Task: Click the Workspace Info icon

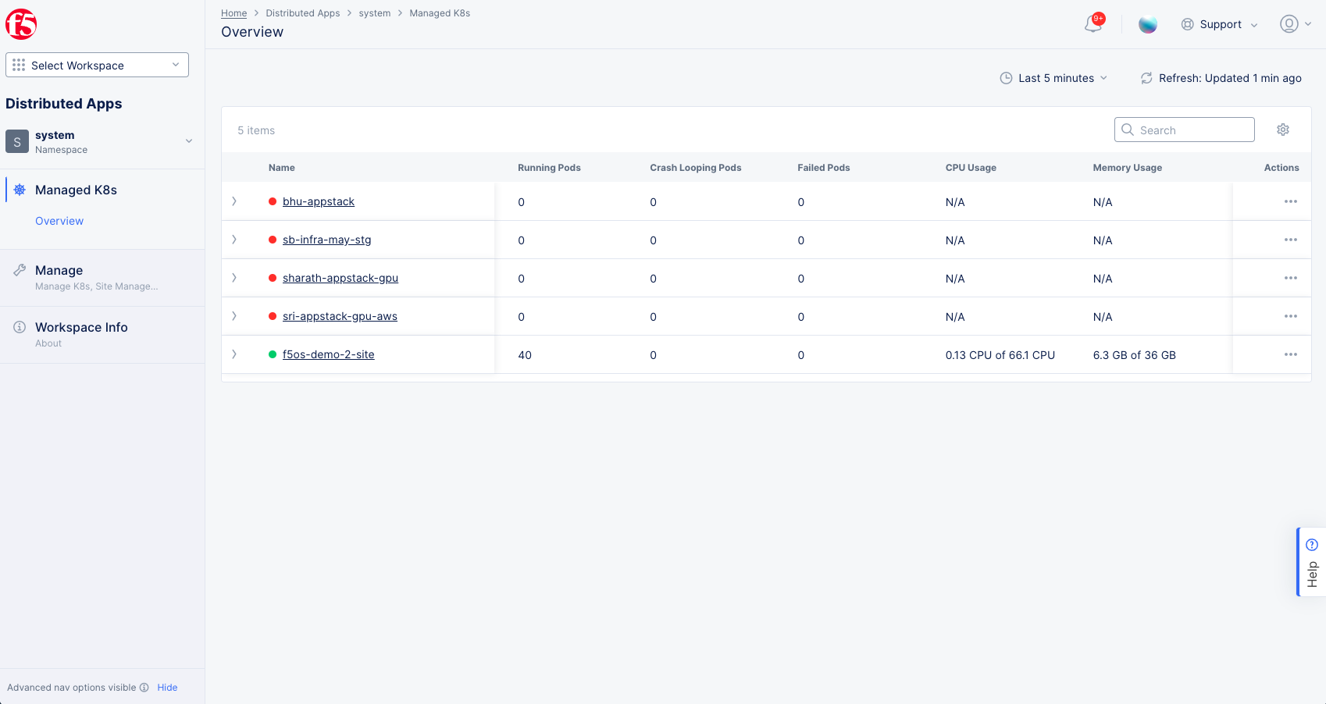Action: pyautogui.click(x=20, y=327)
